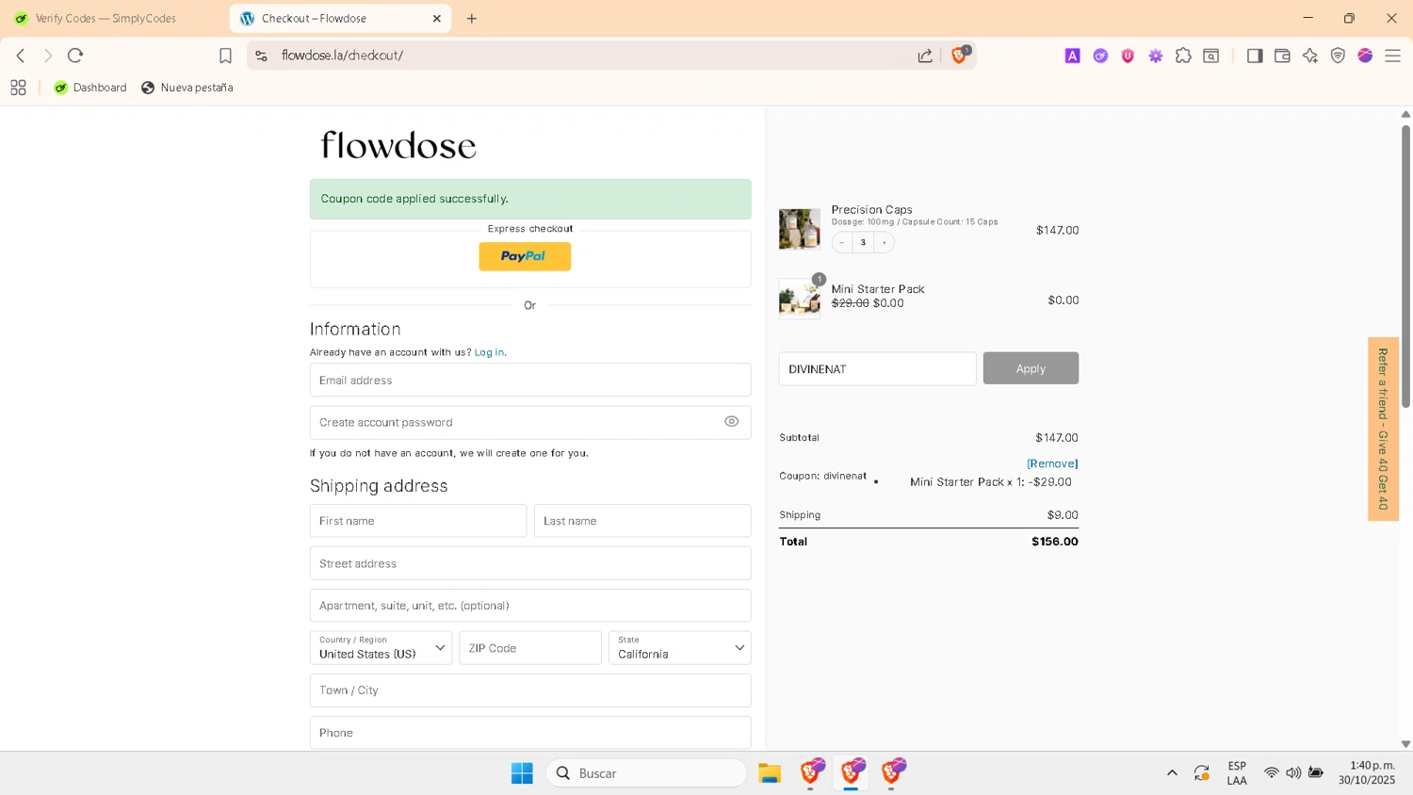The width and height of the screenshot is (1413, 795).
Task: Toggle the browser sidebar panel icon
Action: [1255, 56]
